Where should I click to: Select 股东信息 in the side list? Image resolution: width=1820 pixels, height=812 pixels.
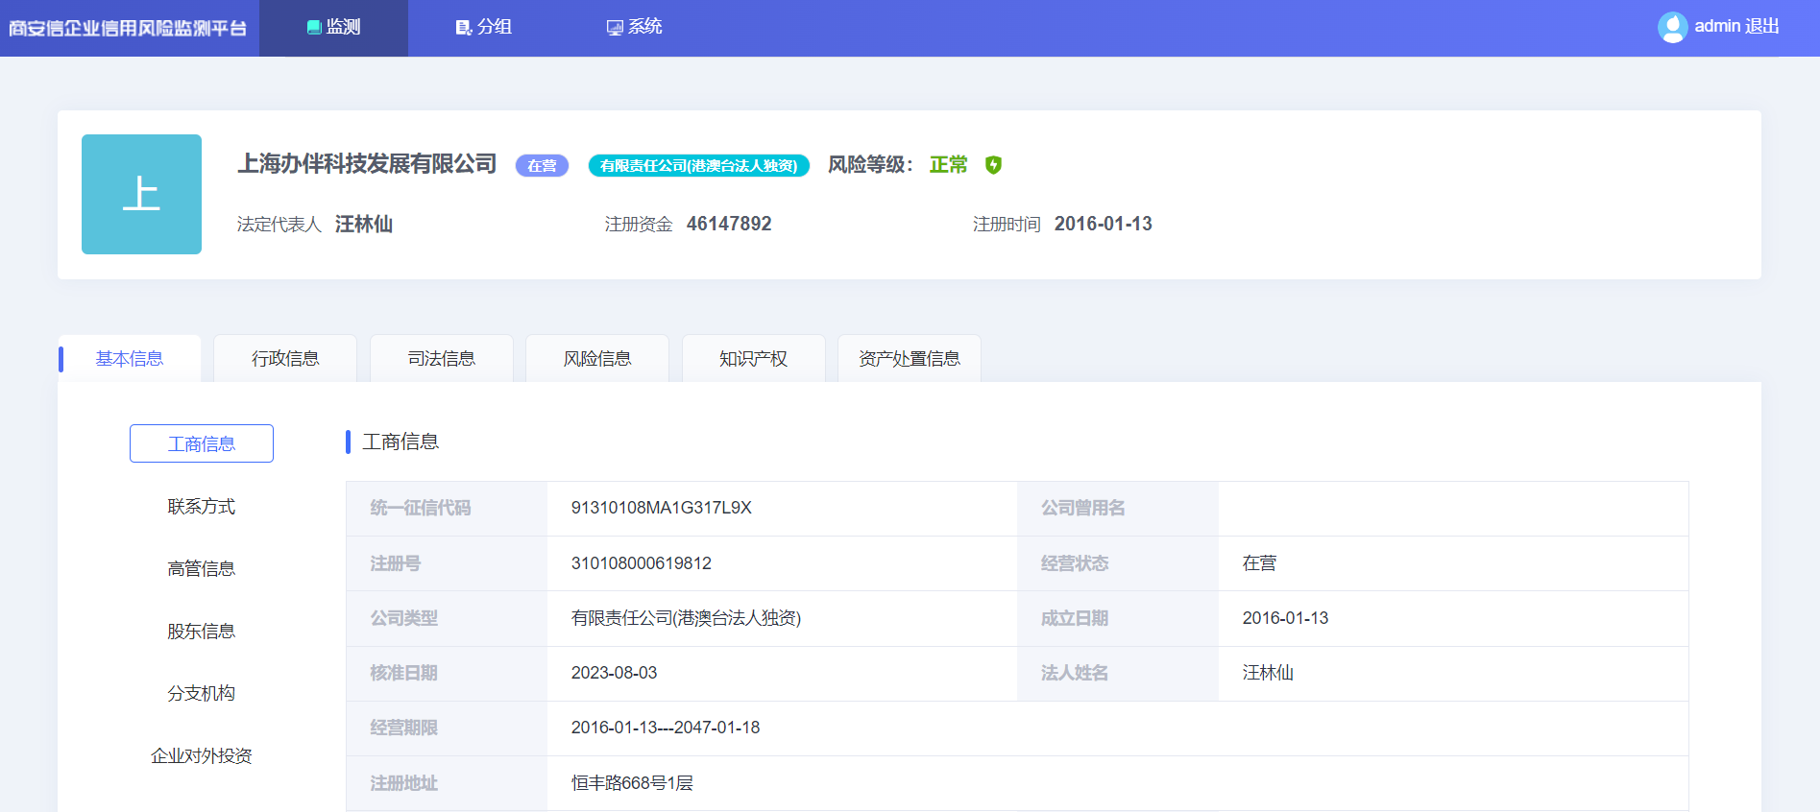pos(202,631)
